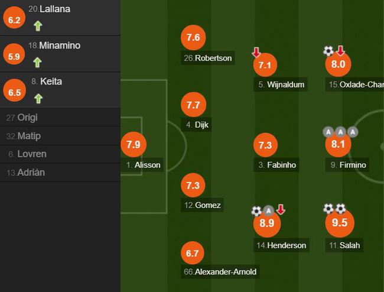Click Minamino's green sub-on arrow
384x292 pixels.
click(37, 62)
